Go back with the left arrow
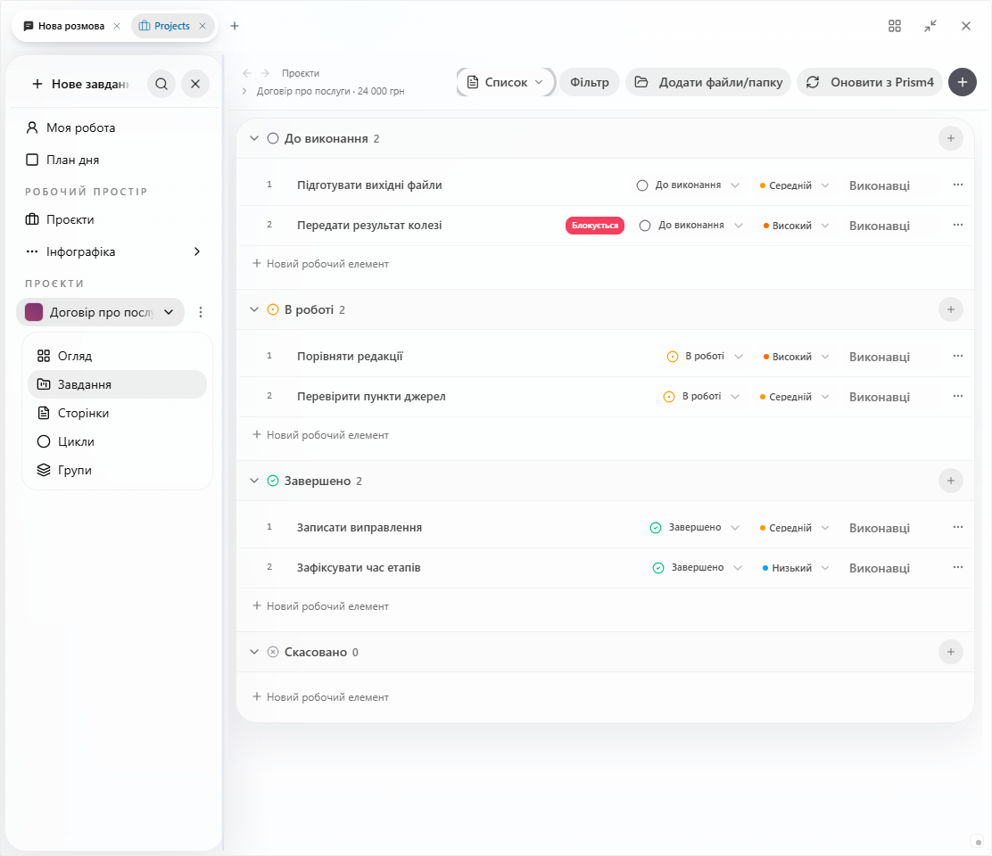The image size is (992, 856). coord(247,73)
